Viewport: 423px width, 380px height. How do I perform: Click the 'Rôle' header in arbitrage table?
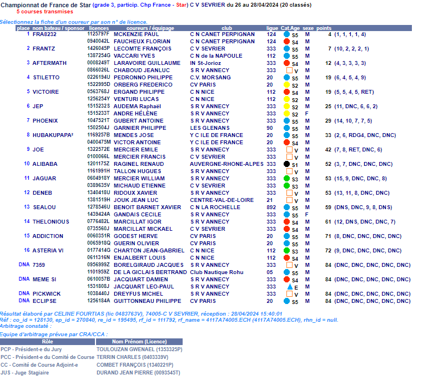48,342
